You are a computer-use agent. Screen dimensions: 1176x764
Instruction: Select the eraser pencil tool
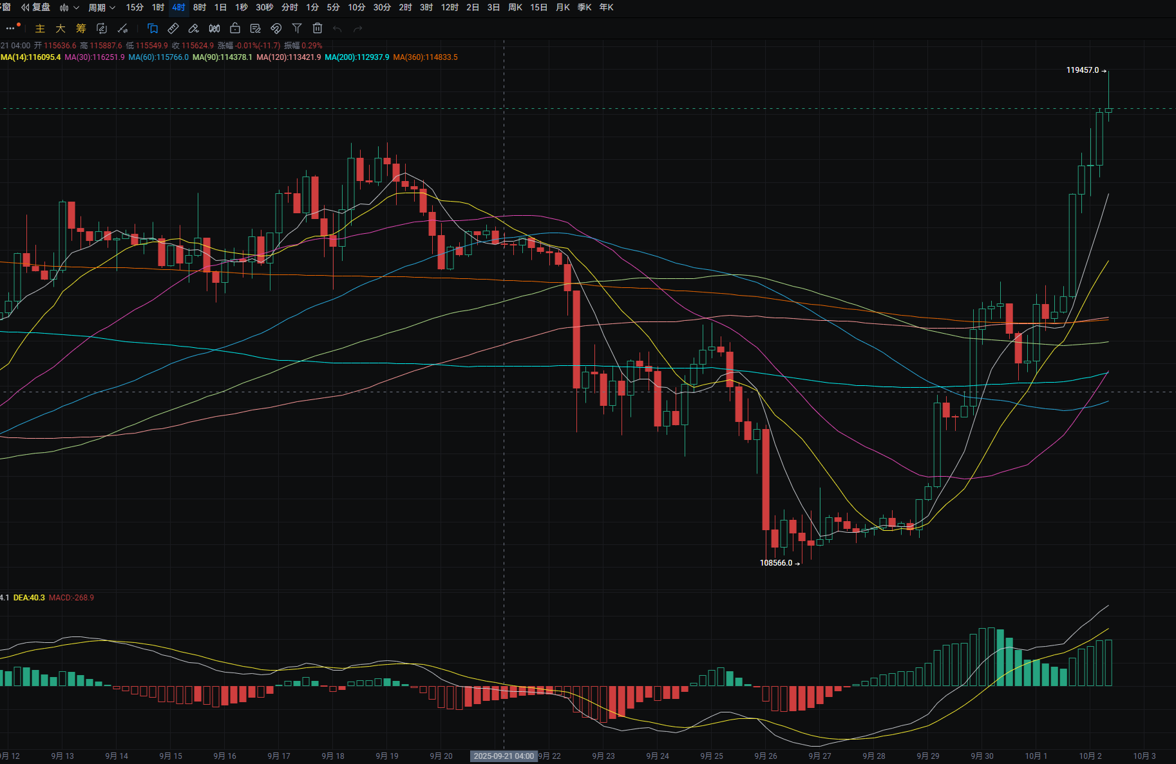[x=194, y=28]
